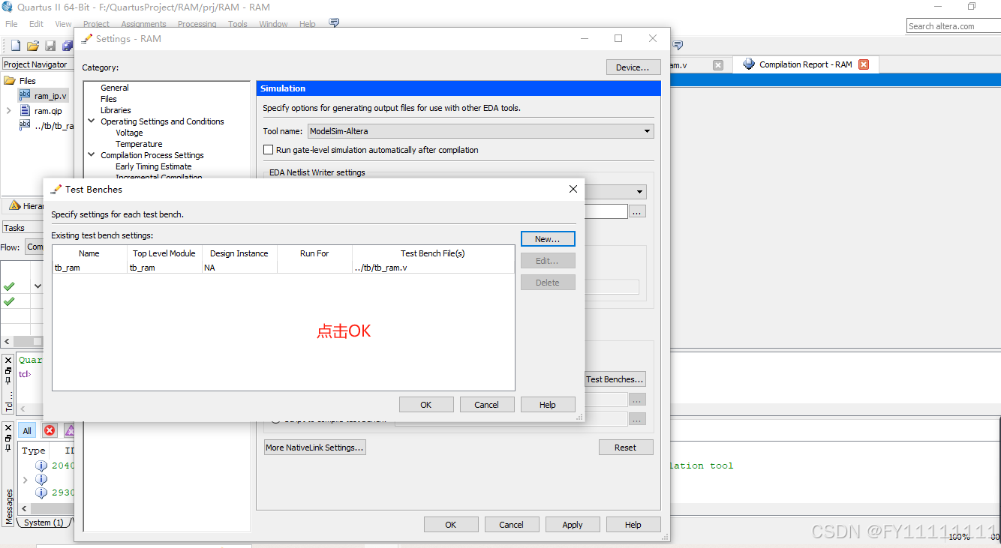Click the info icon beside message 2040
This screenshot has width=1001, height=548.
tap(41, 466)
